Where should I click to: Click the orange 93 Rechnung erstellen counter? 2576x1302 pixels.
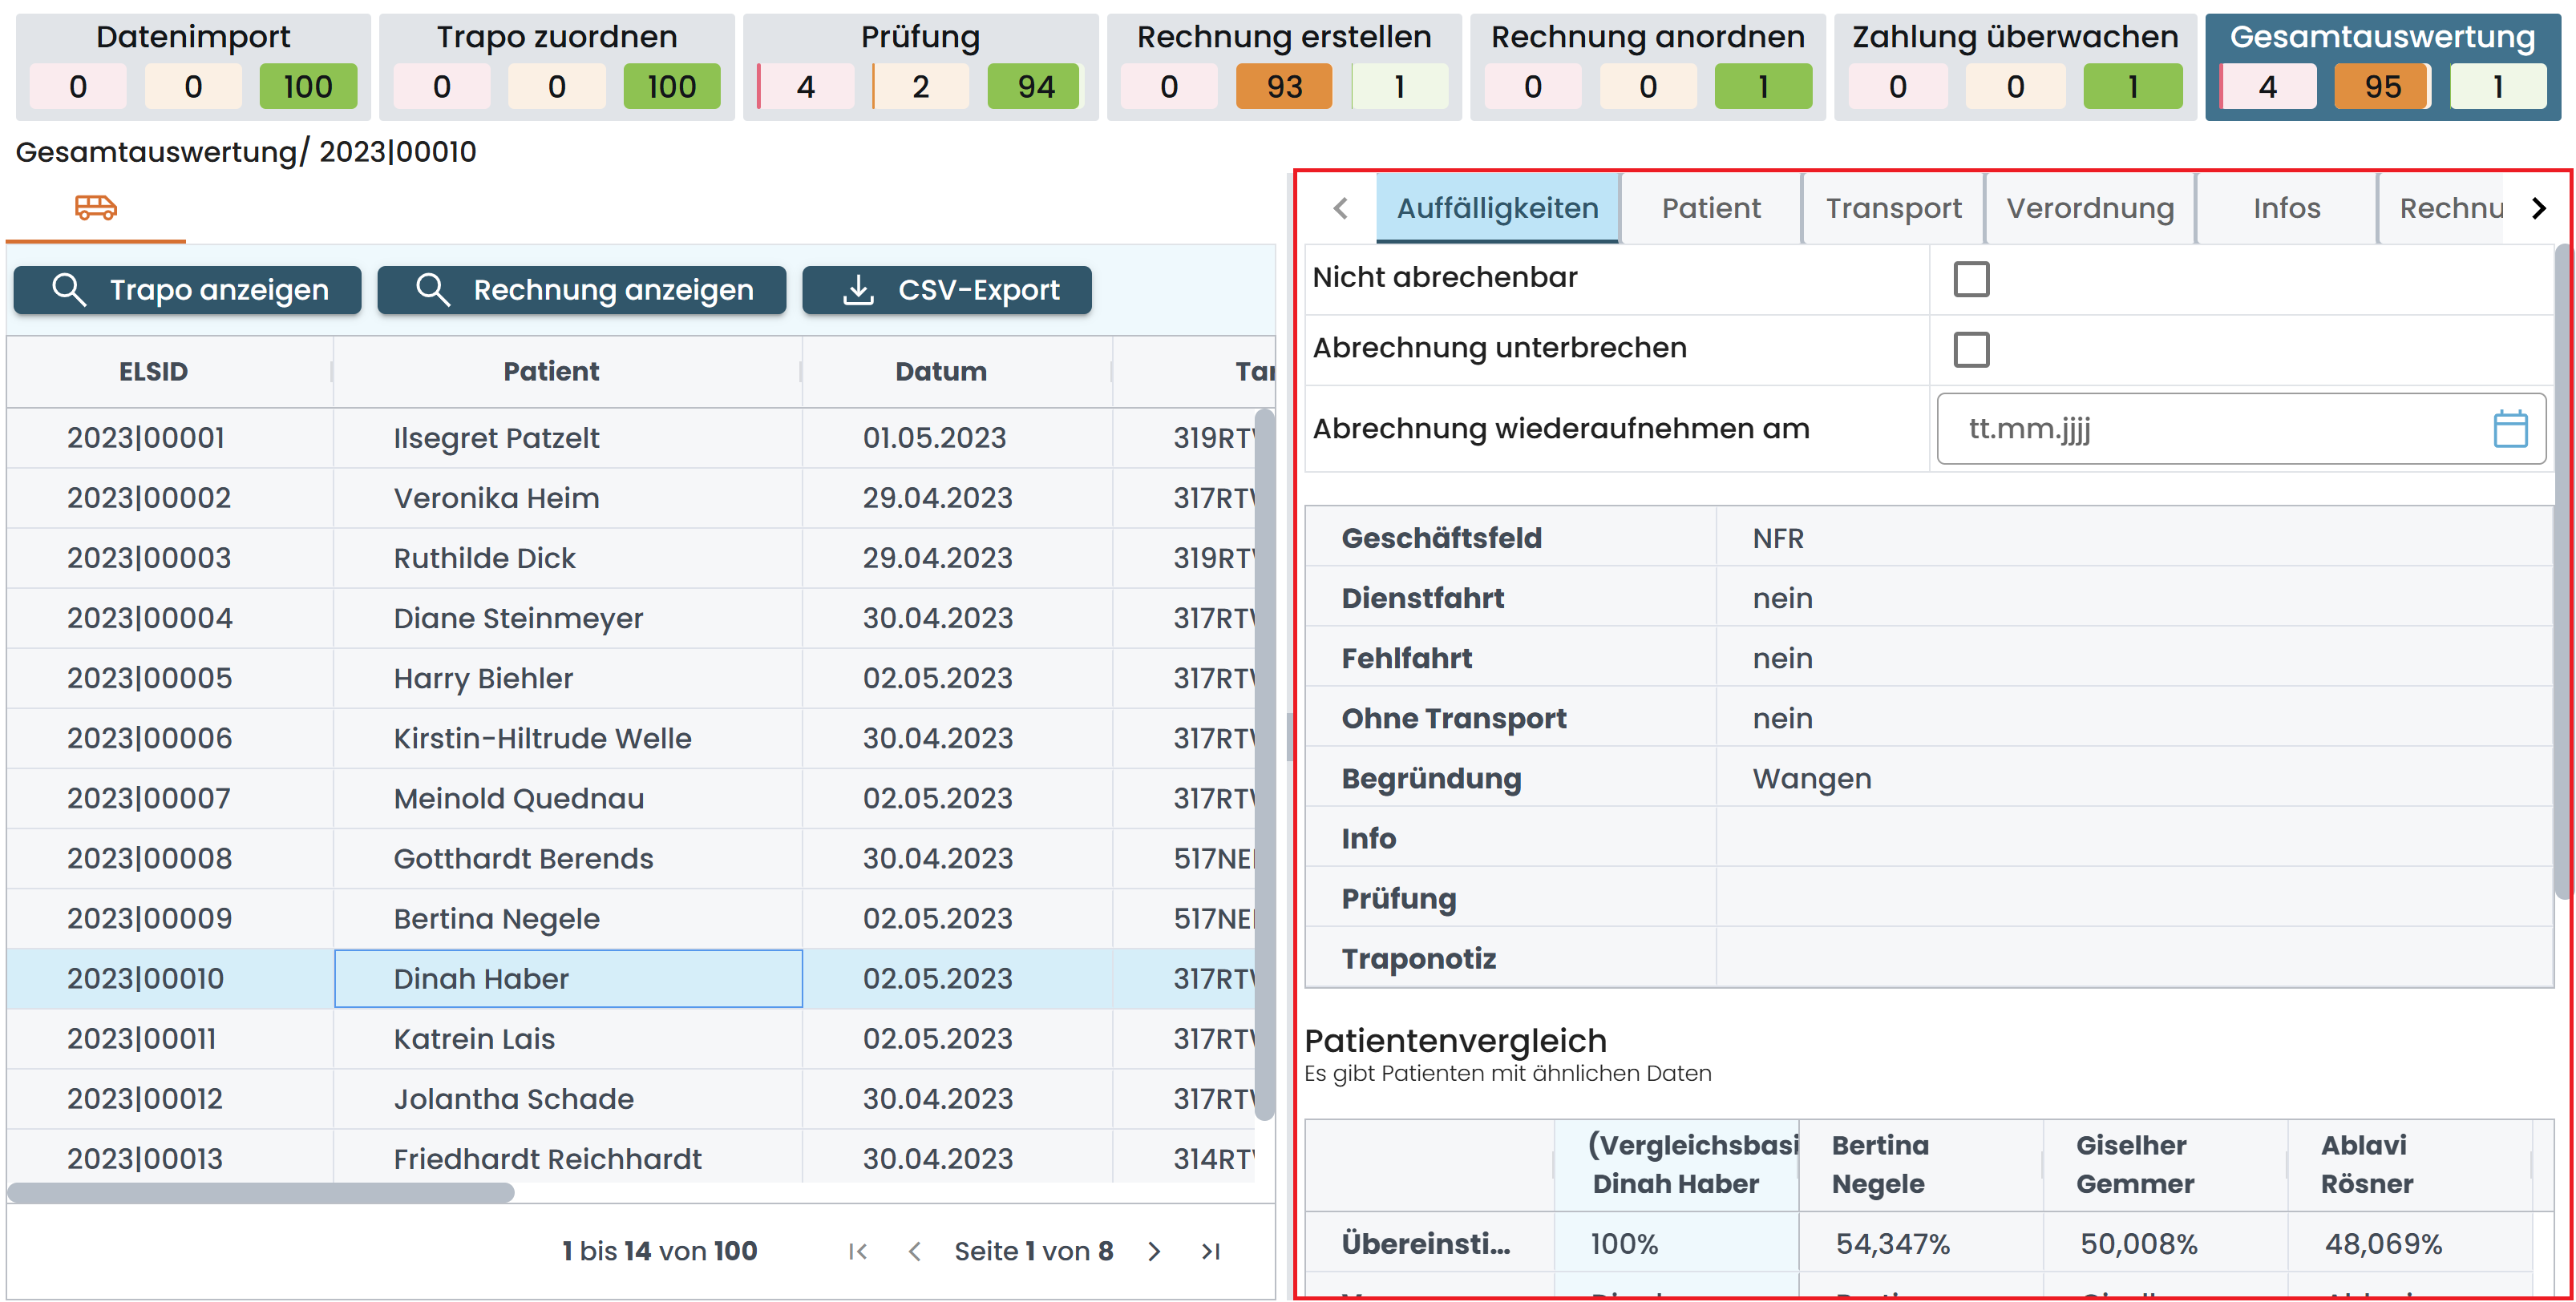(x=1283, y=87)
